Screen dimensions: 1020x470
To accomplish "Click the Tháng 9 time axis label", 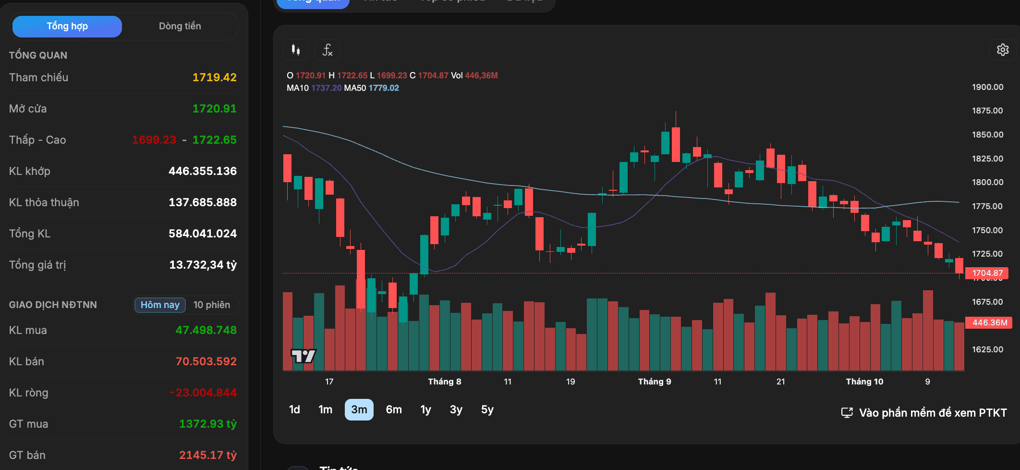I will click(655, 382).
